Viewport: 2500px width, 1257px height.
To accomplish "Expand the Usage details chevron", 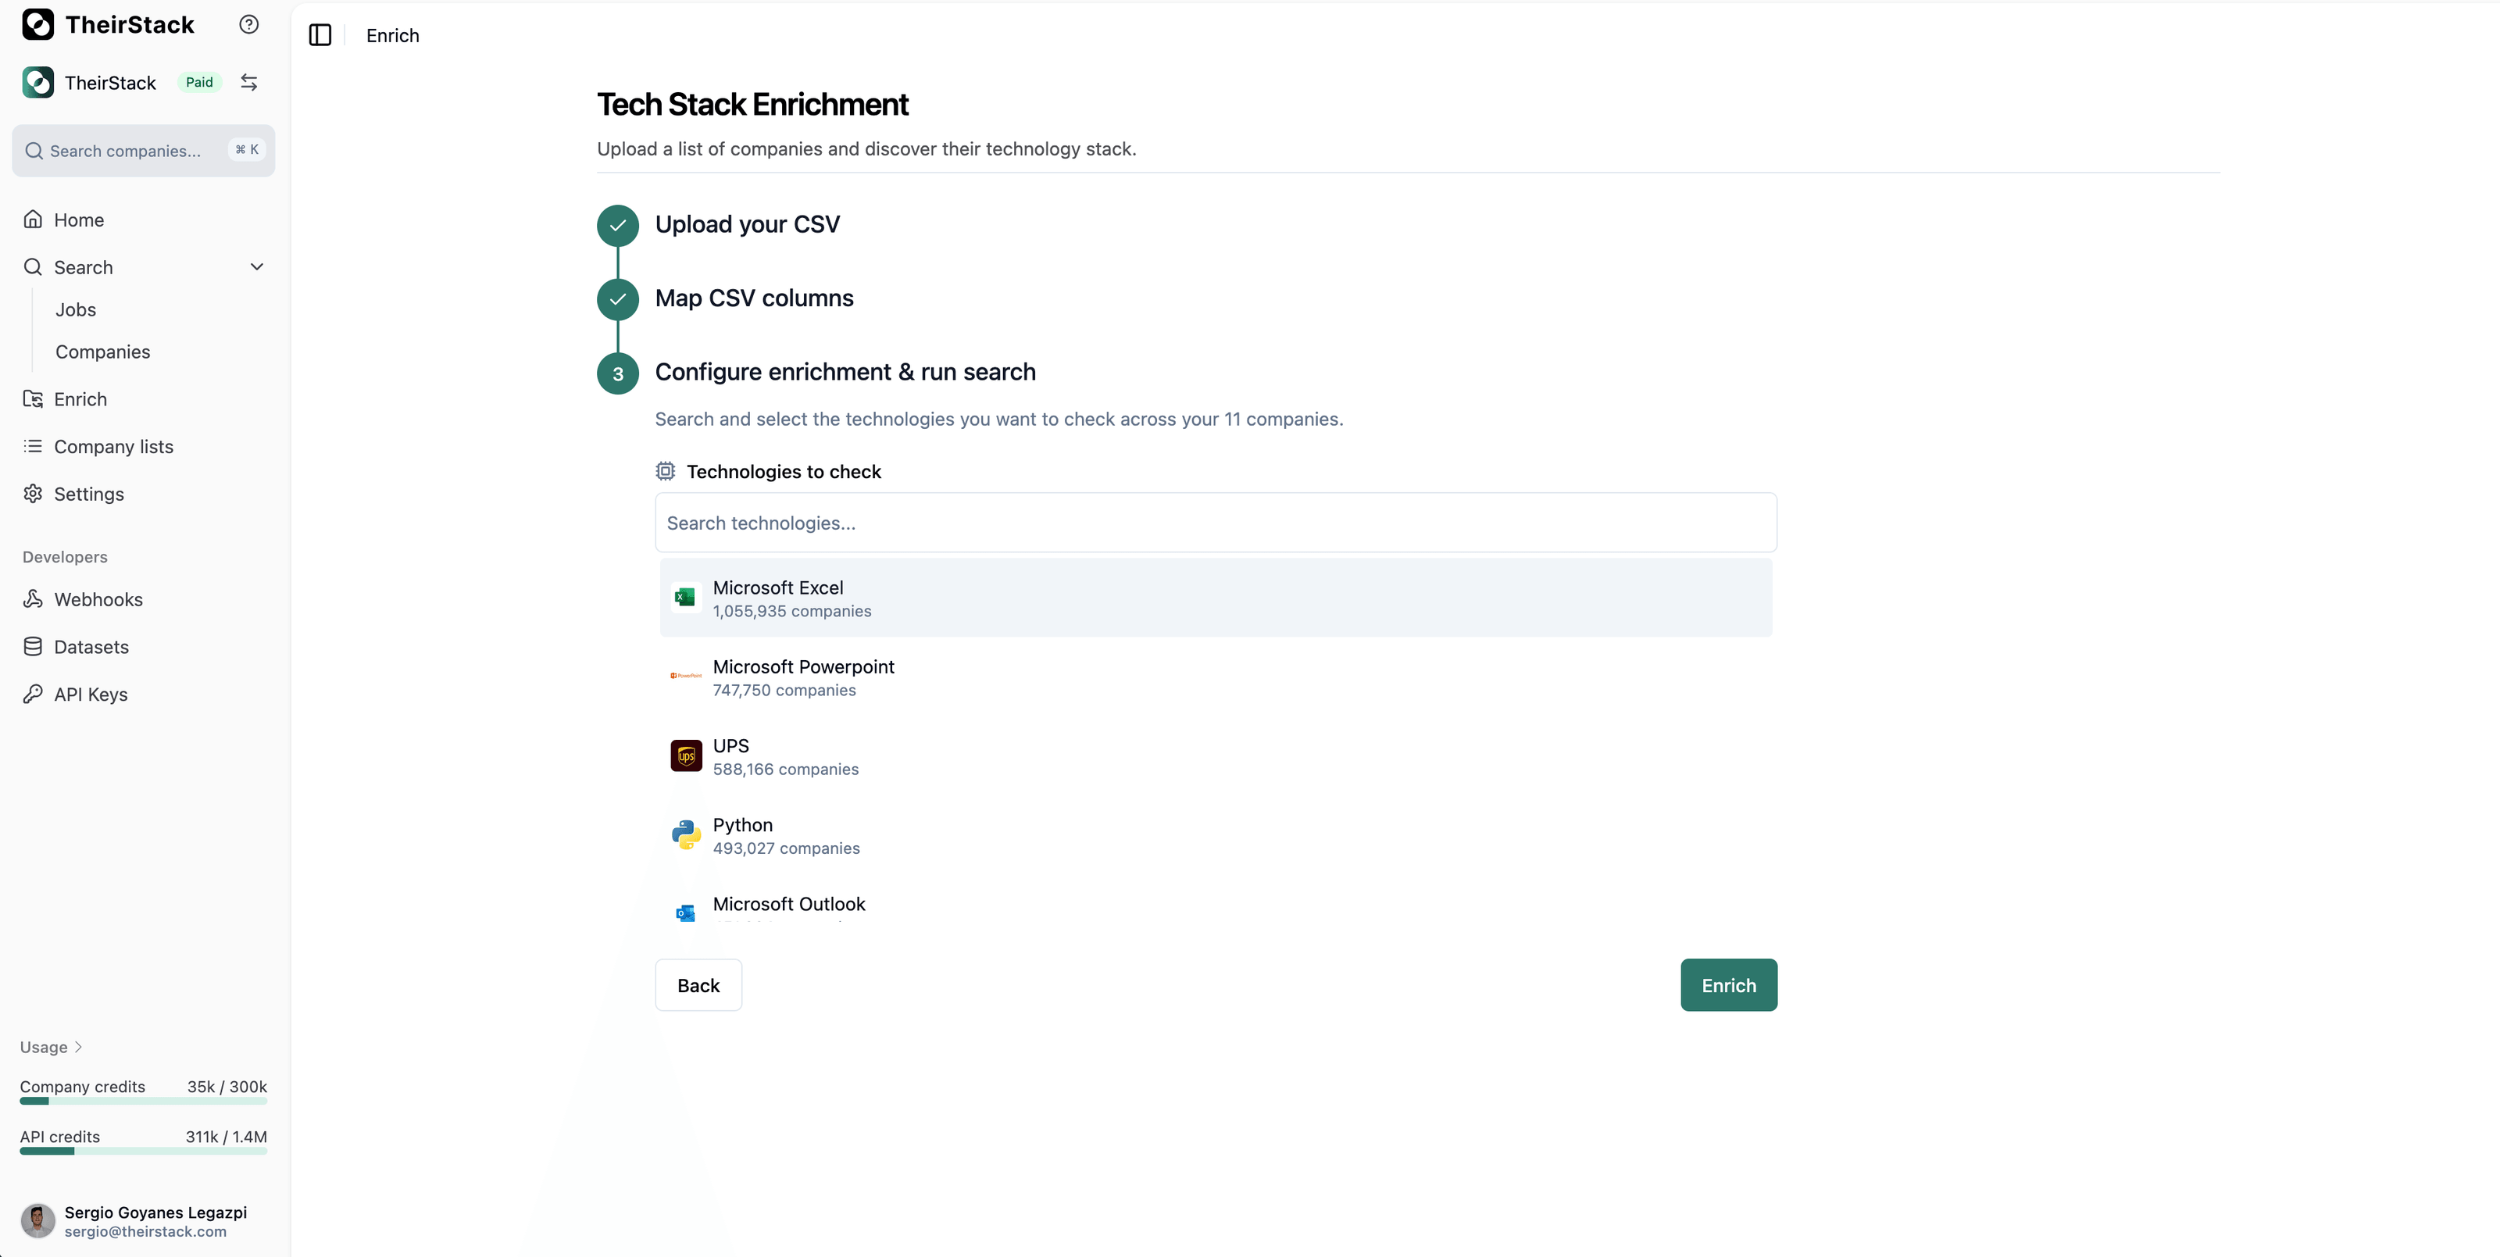I will click(79, 1046).
